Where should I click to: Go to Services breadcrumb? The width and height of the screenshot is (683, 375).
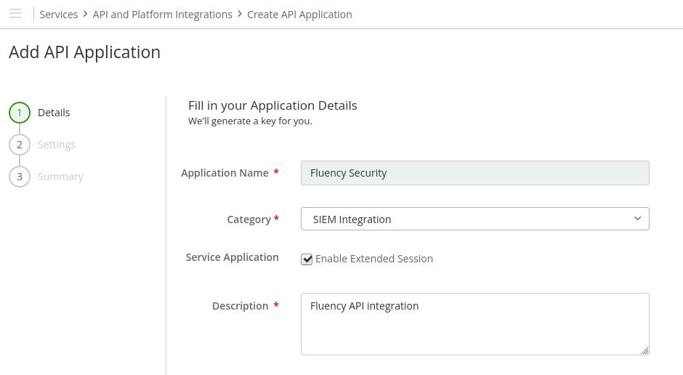58,15
